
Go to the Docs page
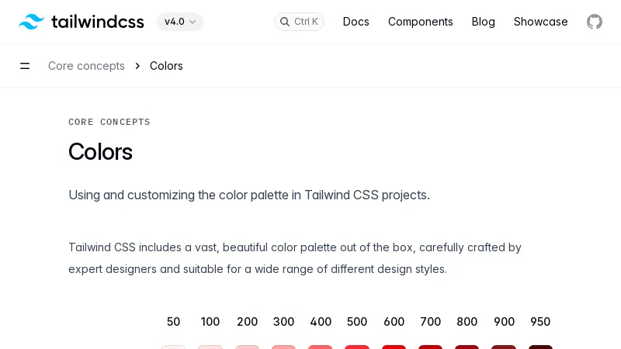pos(356,22)
